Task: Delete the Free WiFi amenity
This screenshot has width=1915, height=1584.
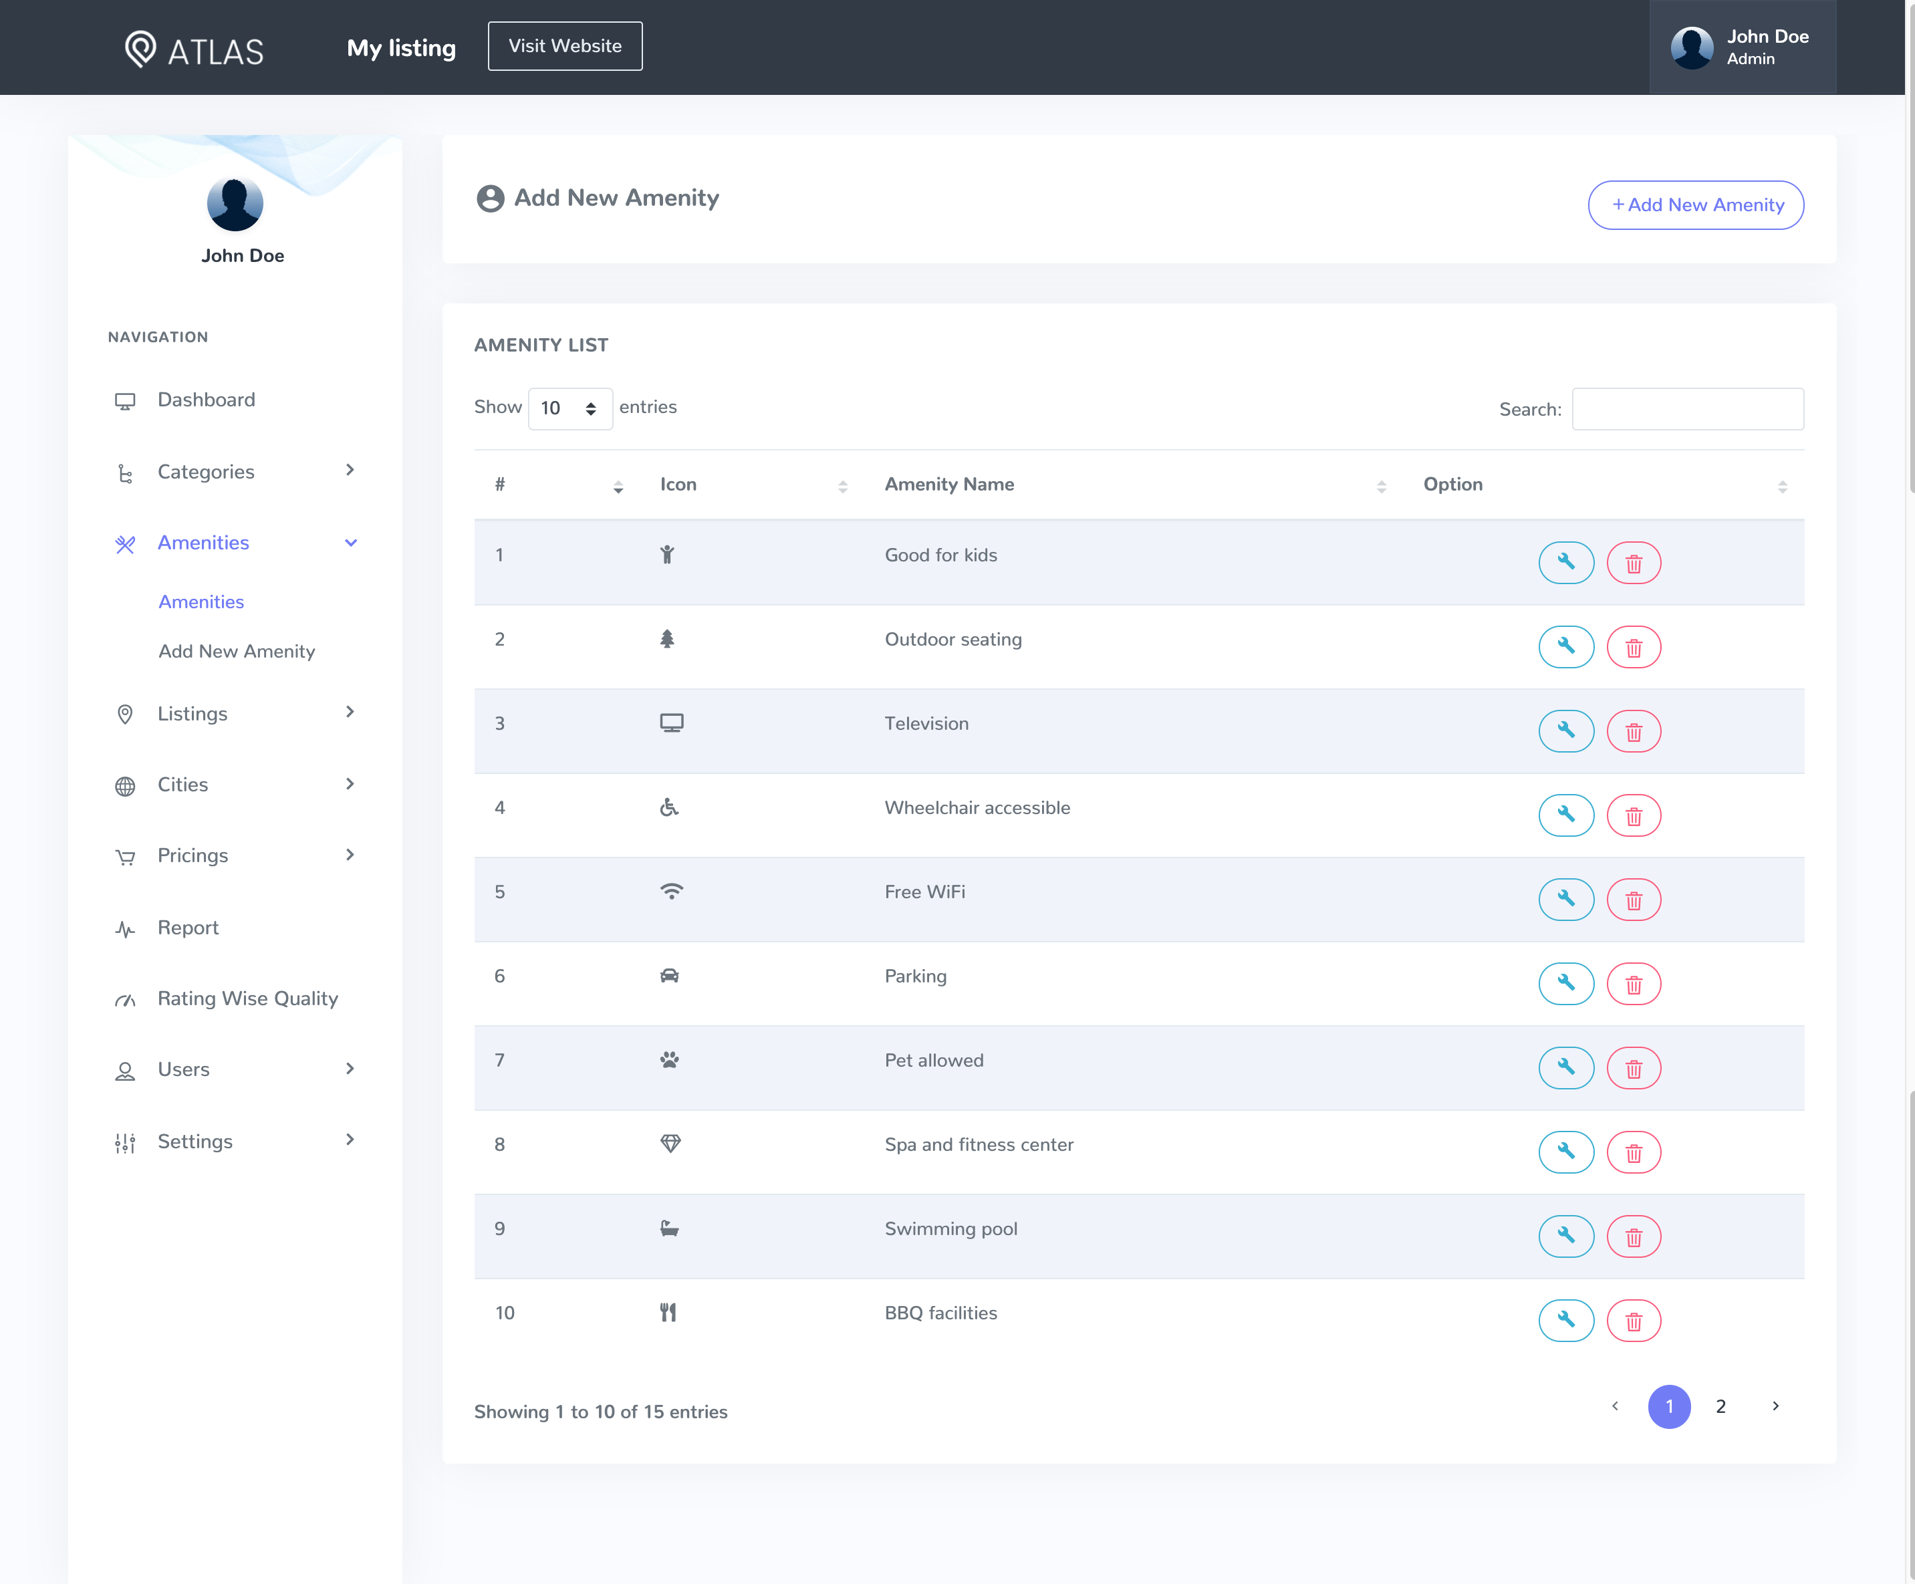Action: tap(1633, 899)
